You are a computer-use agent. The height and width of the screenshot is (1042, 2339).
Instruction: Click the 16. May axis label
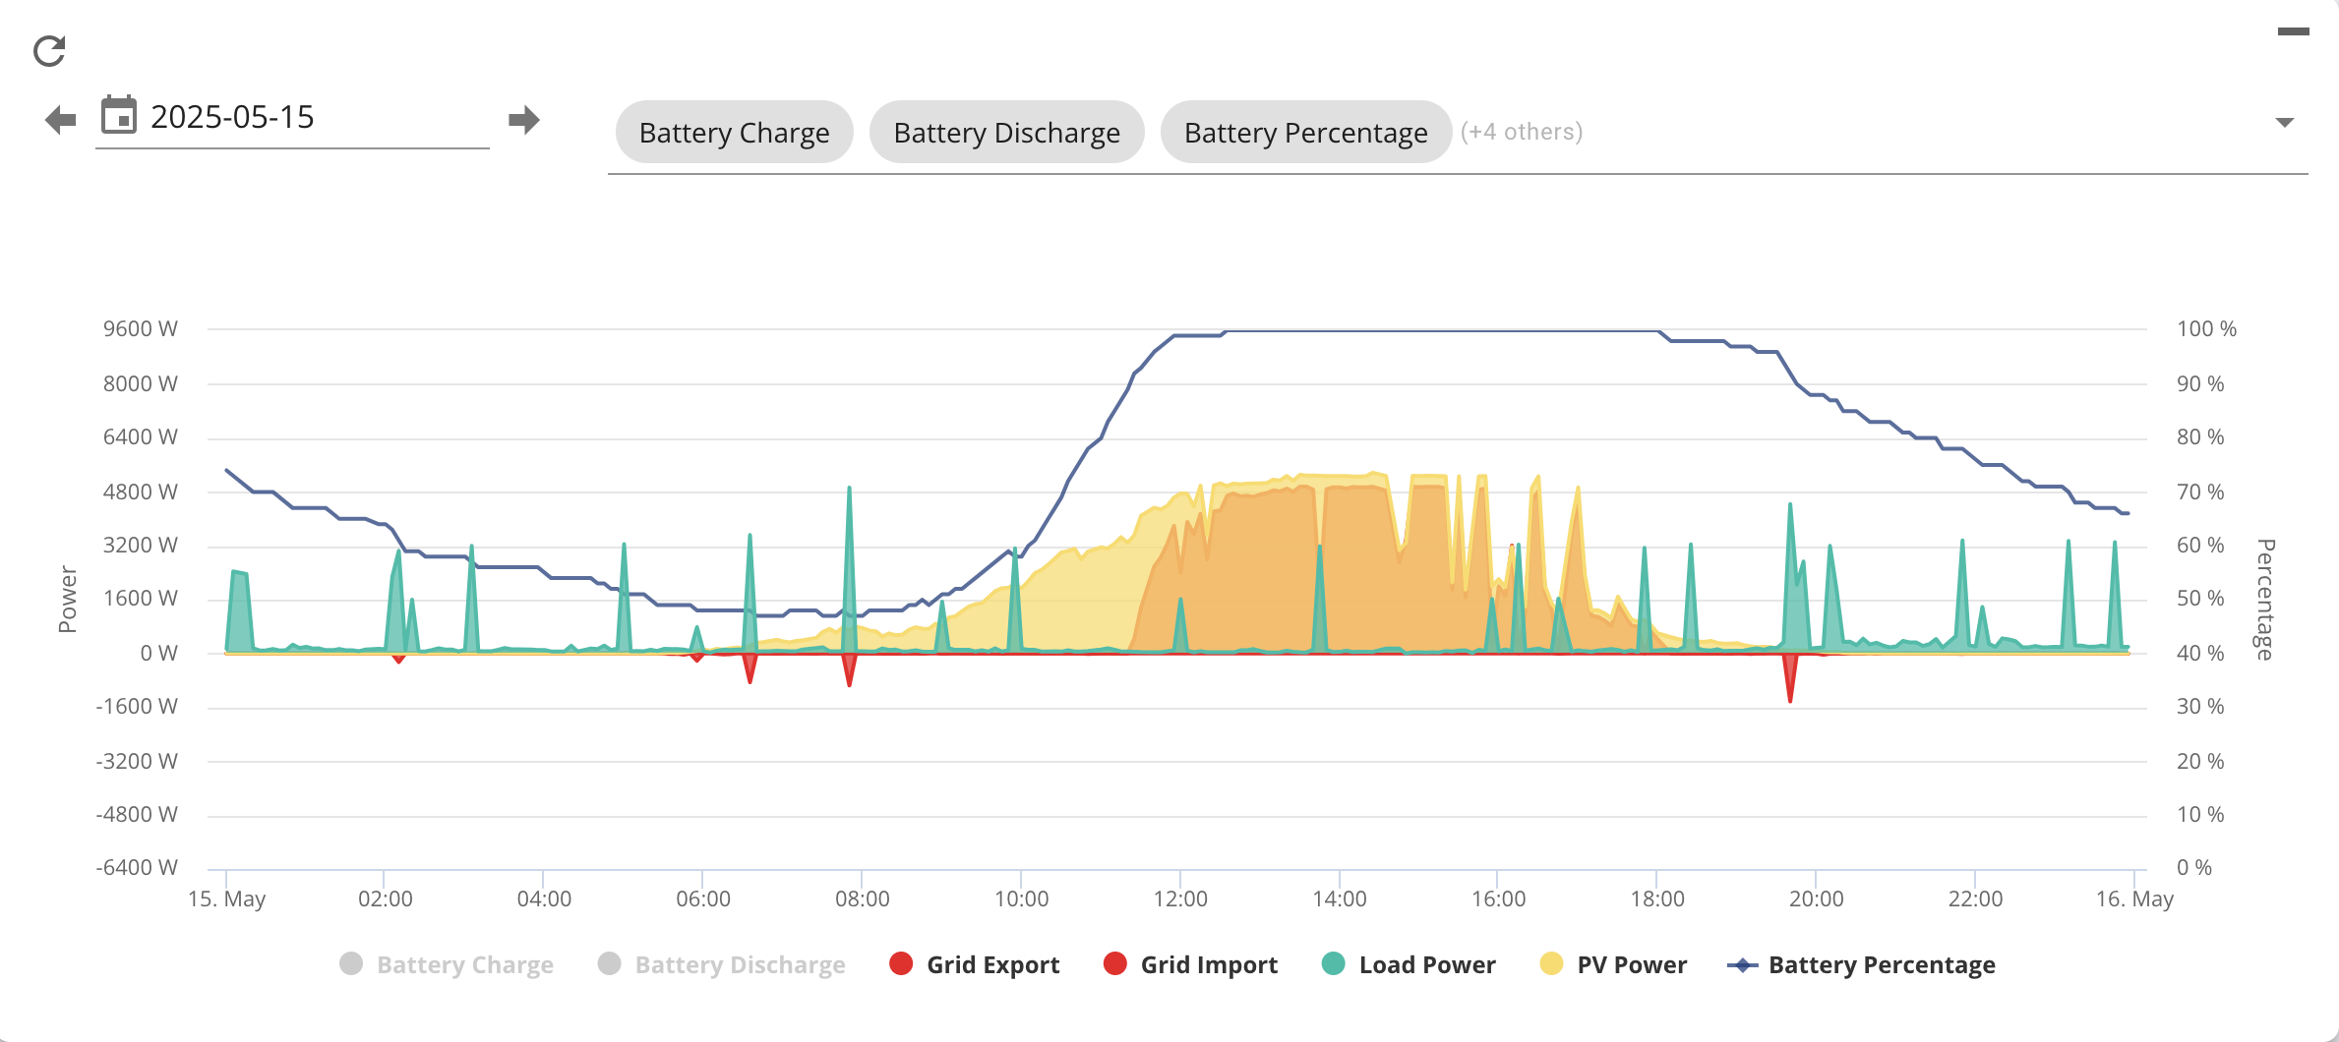click(2134, 898)
